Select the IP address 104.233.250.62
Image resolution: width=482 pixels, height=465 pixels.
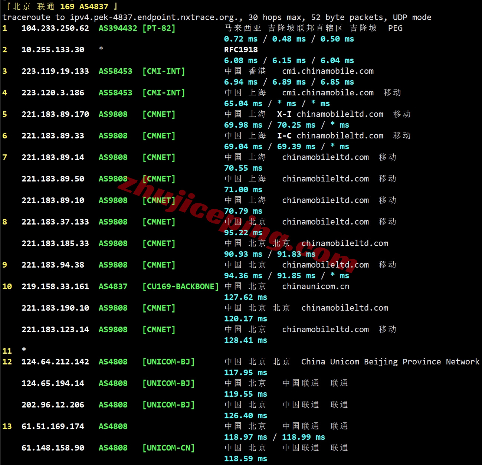coord(55,28)
